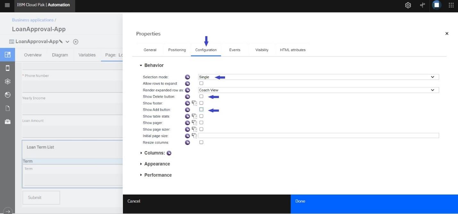Close the LoanApproval-App tab with circled X
The height and width of the screenshot is (214, 458).
(76, 42)
